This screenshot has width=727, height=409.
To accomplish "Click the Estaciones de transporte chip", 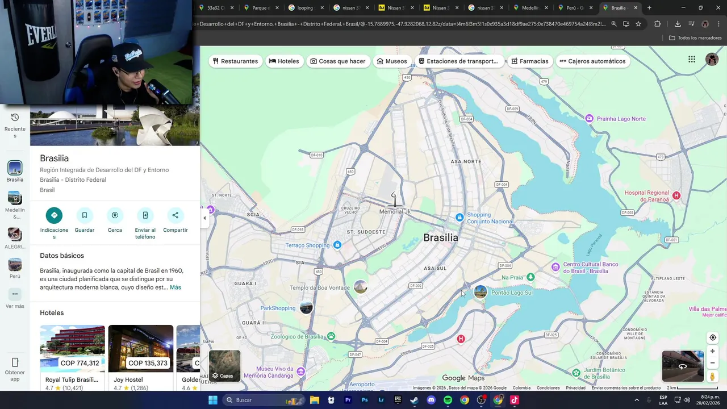I will pyautogui.click(x=458, y=61).
